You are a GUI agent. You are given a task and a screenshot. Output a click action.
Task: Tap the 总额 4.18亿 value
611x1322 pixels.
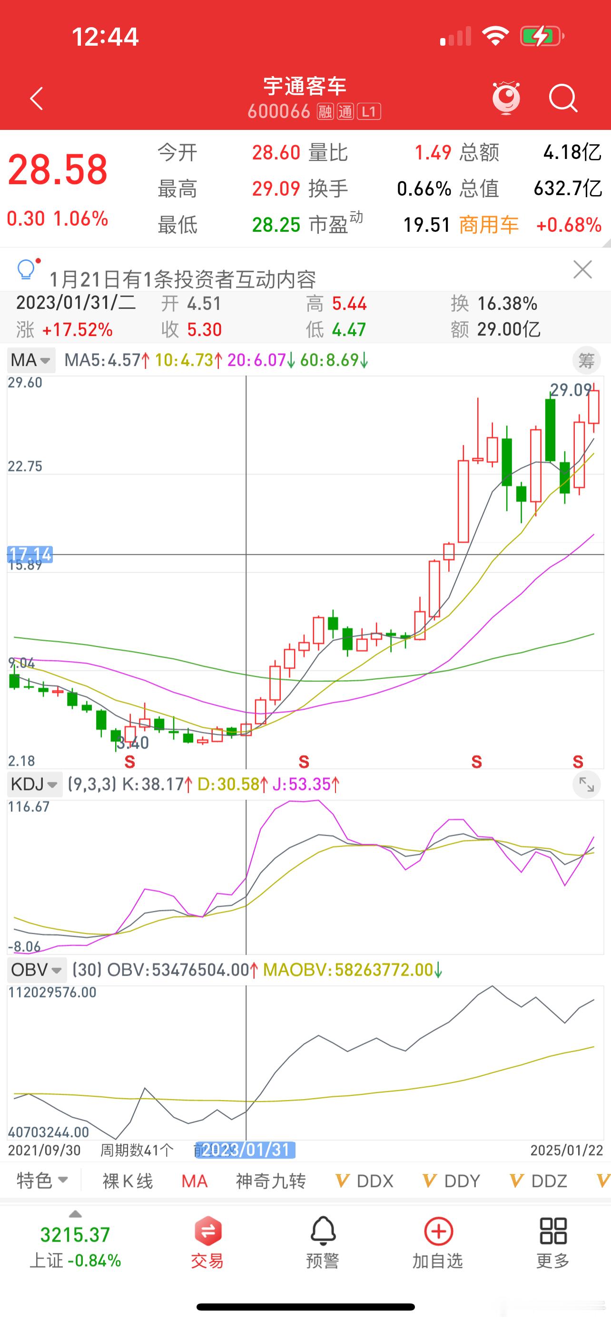[x=572, y=152]
